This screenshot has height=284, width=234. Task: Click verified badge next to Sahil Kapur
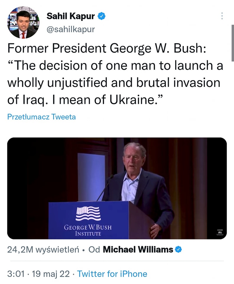[102, 16]
